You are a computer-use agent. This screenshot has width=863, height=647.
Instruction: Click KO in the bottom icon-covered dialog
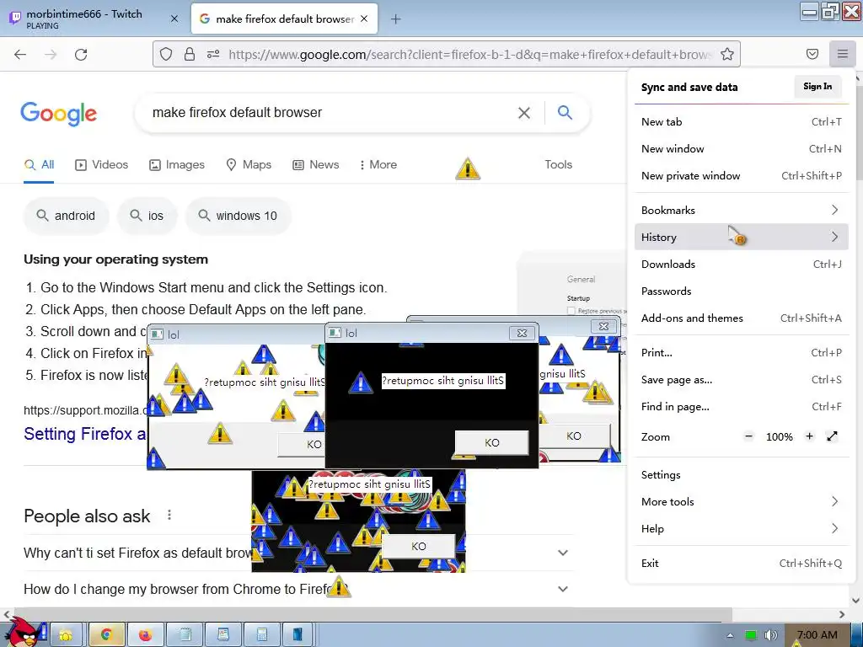pyautogui.click(x=418, y=546)
